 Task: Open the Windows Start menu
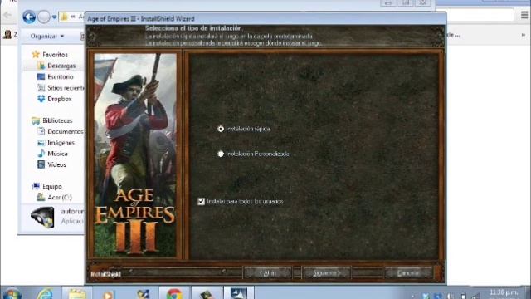[x=12, y=293]
